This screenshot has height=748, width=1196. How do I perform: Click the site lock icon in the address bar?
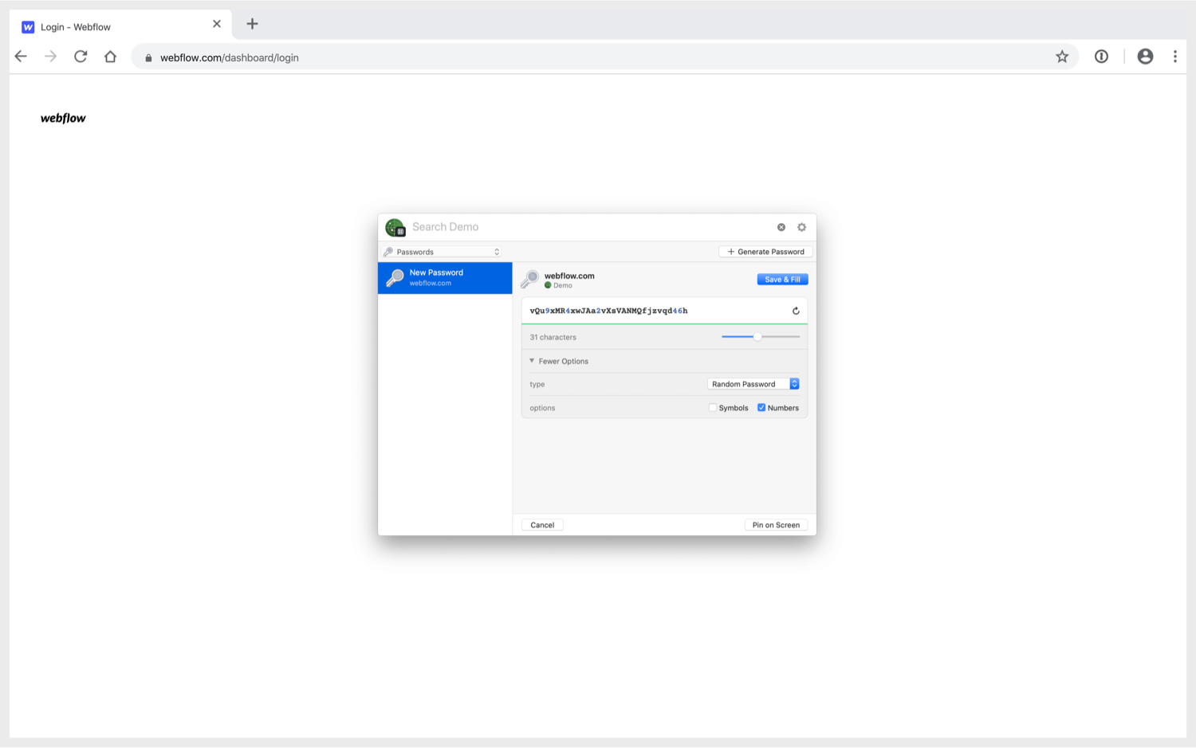click(148, 57)
